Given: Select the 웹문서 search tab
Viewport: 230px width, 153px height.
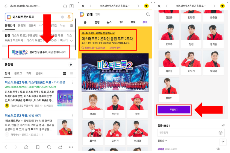Looking at the screenshot, I should [32, 25].
